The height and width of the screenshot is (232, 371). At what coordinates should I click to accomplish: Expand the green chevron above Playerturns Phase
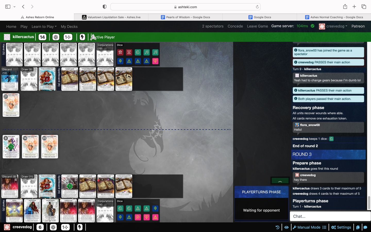point(280,181)
